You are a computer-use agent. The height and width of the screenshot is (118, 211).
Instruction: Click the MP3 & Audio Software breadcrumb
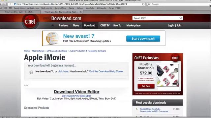(57, 51)
